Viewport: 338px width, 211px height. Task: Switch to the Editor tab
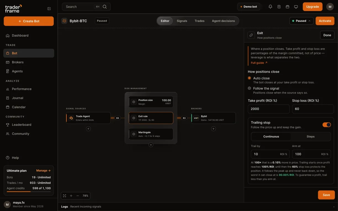pos(165,21)
